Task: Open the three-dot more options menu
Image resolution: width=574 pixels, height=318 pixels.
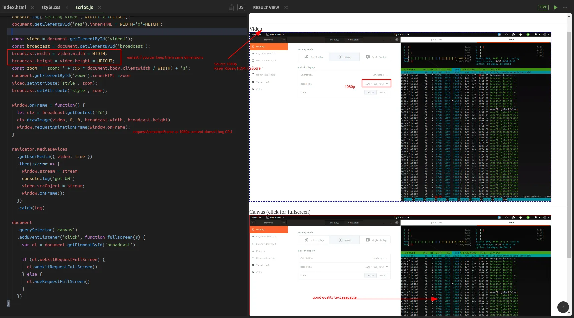Action: [x=565, y=7]
